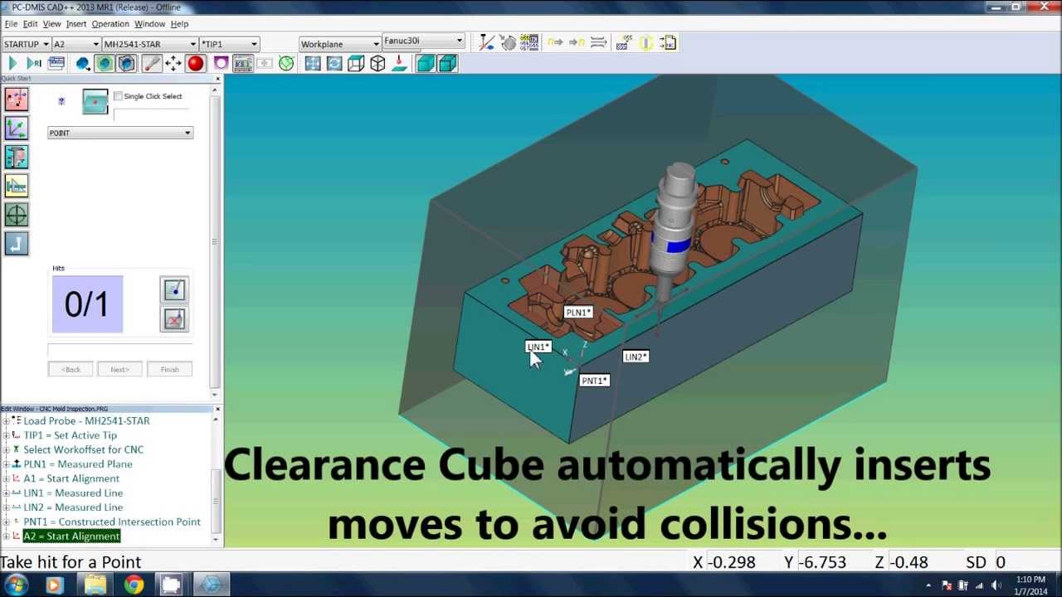Select the crosshair target Quick Start icon
The image size is (1062, 597).
(16, 215)
